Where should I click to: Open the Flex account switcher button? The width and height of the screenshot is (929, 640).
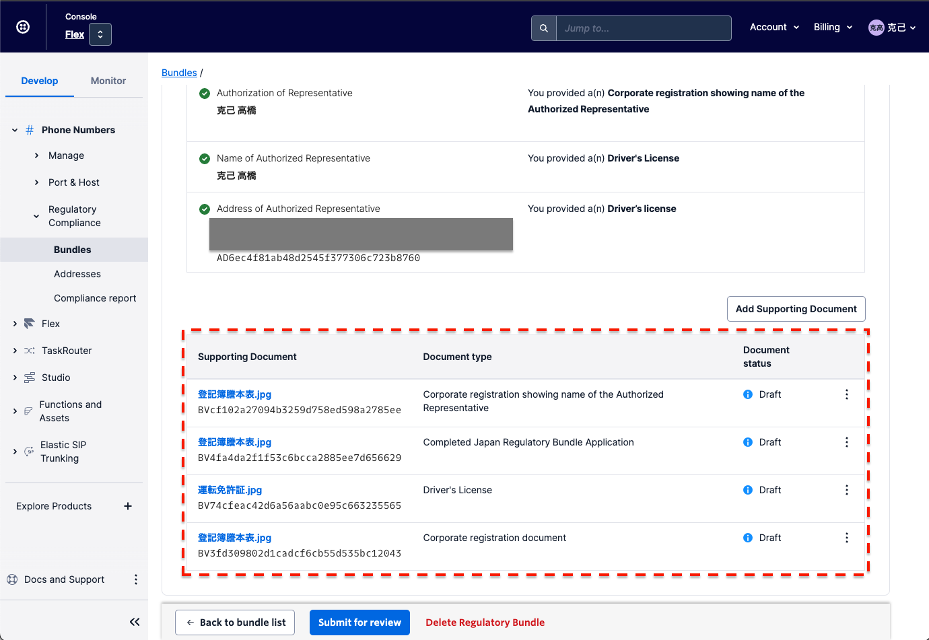tap(100, 34)
